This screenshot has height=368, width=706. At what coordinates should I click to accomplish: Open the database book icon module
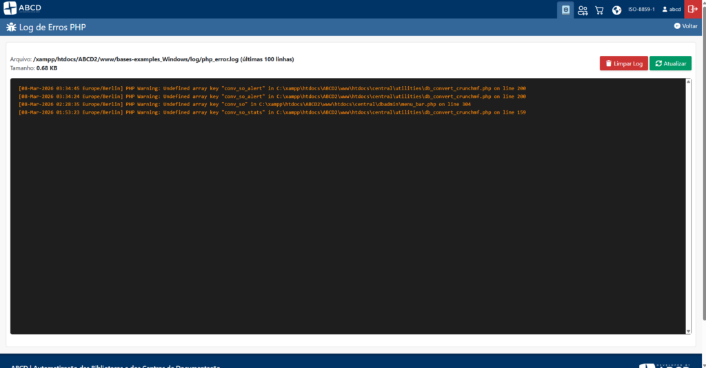point(565,10)
